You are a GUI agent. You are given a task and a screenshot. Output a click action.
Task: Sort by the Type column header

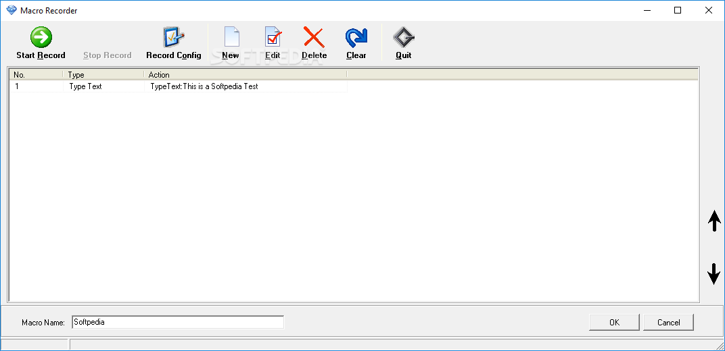click(x=103, y=75)
